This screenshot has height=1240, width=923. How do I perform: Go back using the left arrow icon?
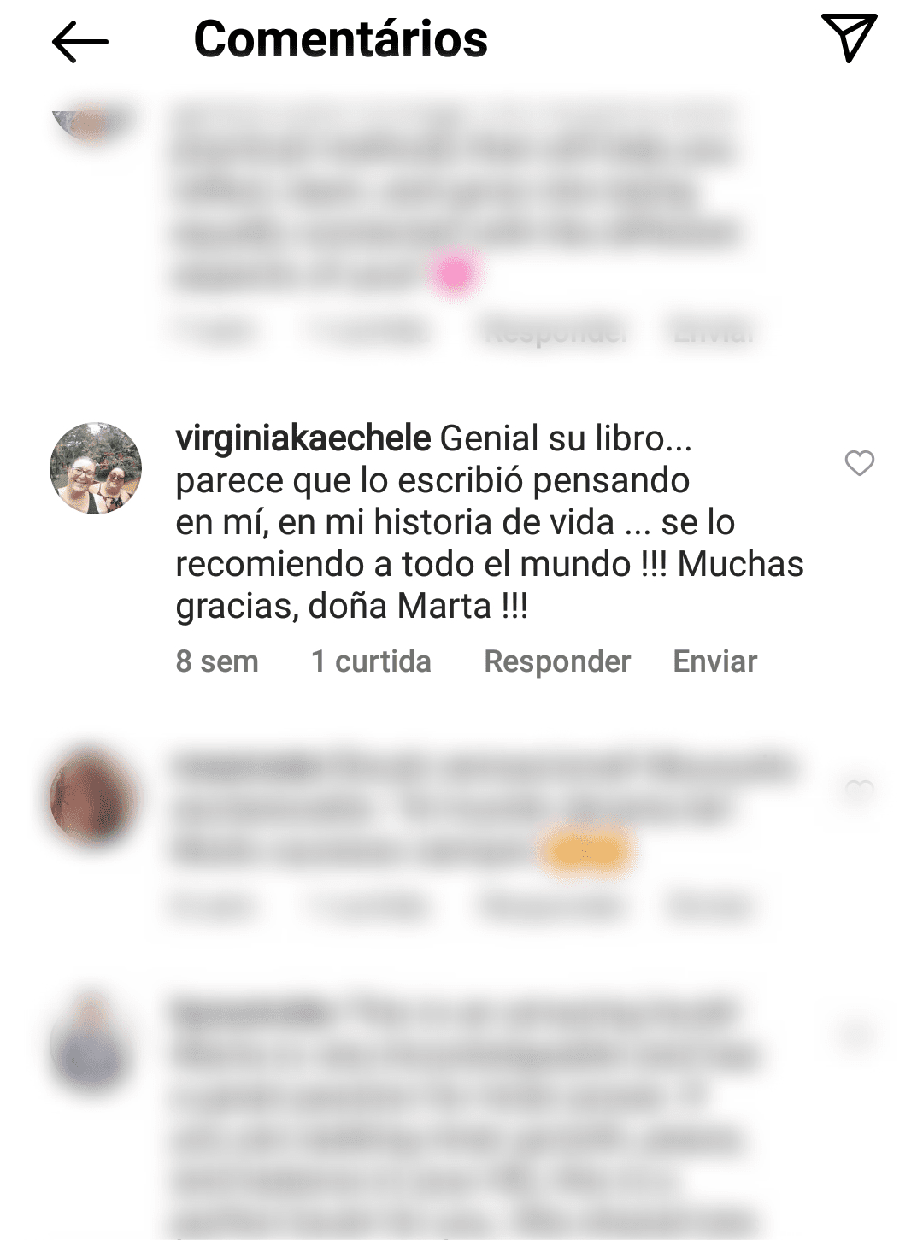pos(80,42)
